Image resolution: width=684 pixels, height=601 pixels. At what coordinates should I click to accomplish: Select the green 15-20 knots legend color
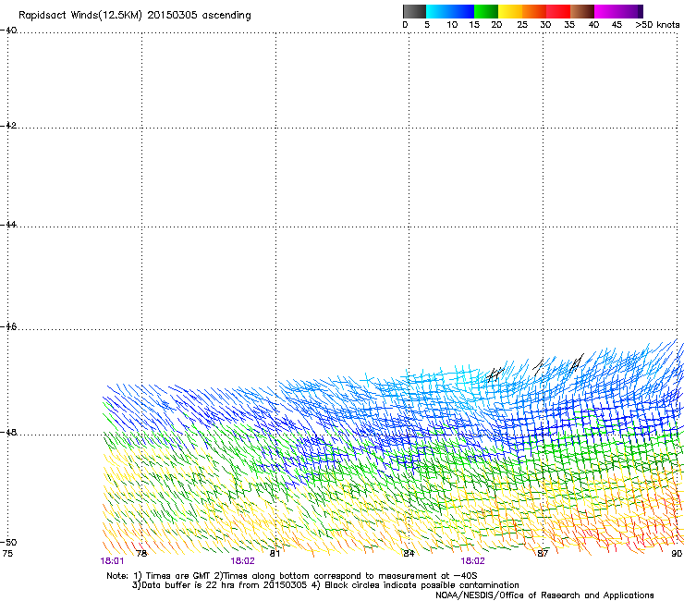pyautogui.click(x=486, y=11)
